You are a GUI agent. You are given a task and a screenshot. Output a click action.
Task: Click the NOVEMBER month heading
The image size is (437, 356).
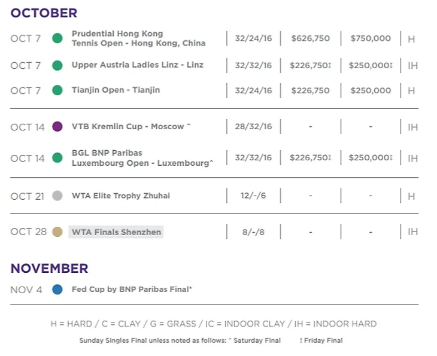(49, 268)
